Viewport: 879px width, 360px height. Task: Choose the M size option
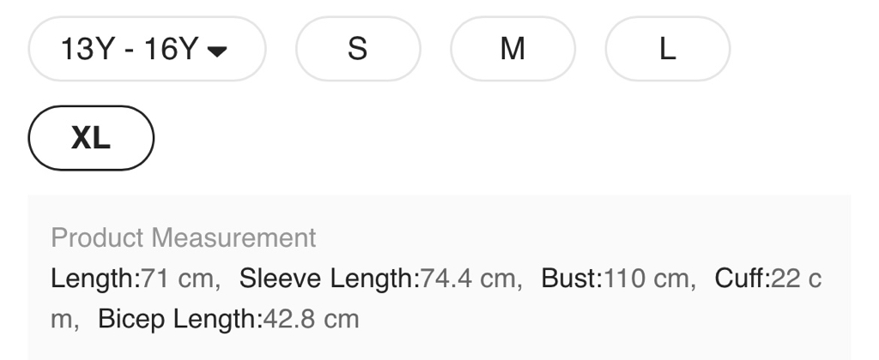tap(512, 49)
